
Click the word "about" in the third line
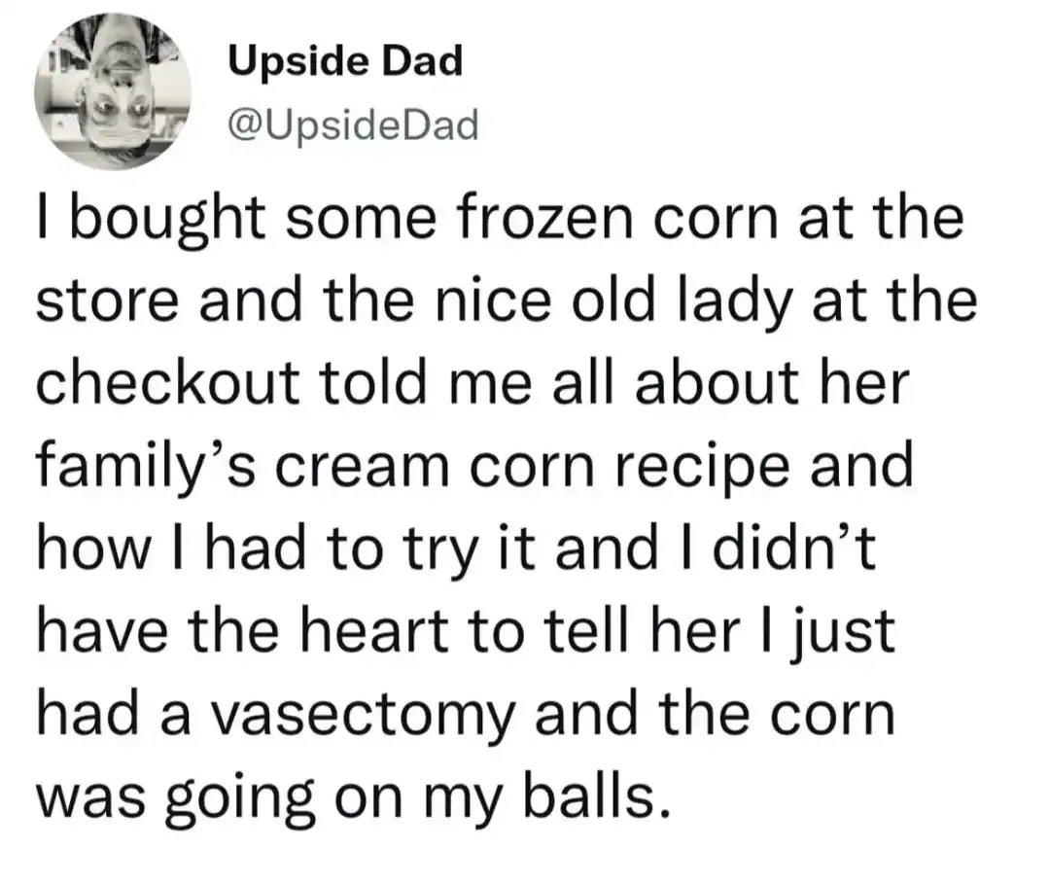pyautogui.click(x=717, y=383)
